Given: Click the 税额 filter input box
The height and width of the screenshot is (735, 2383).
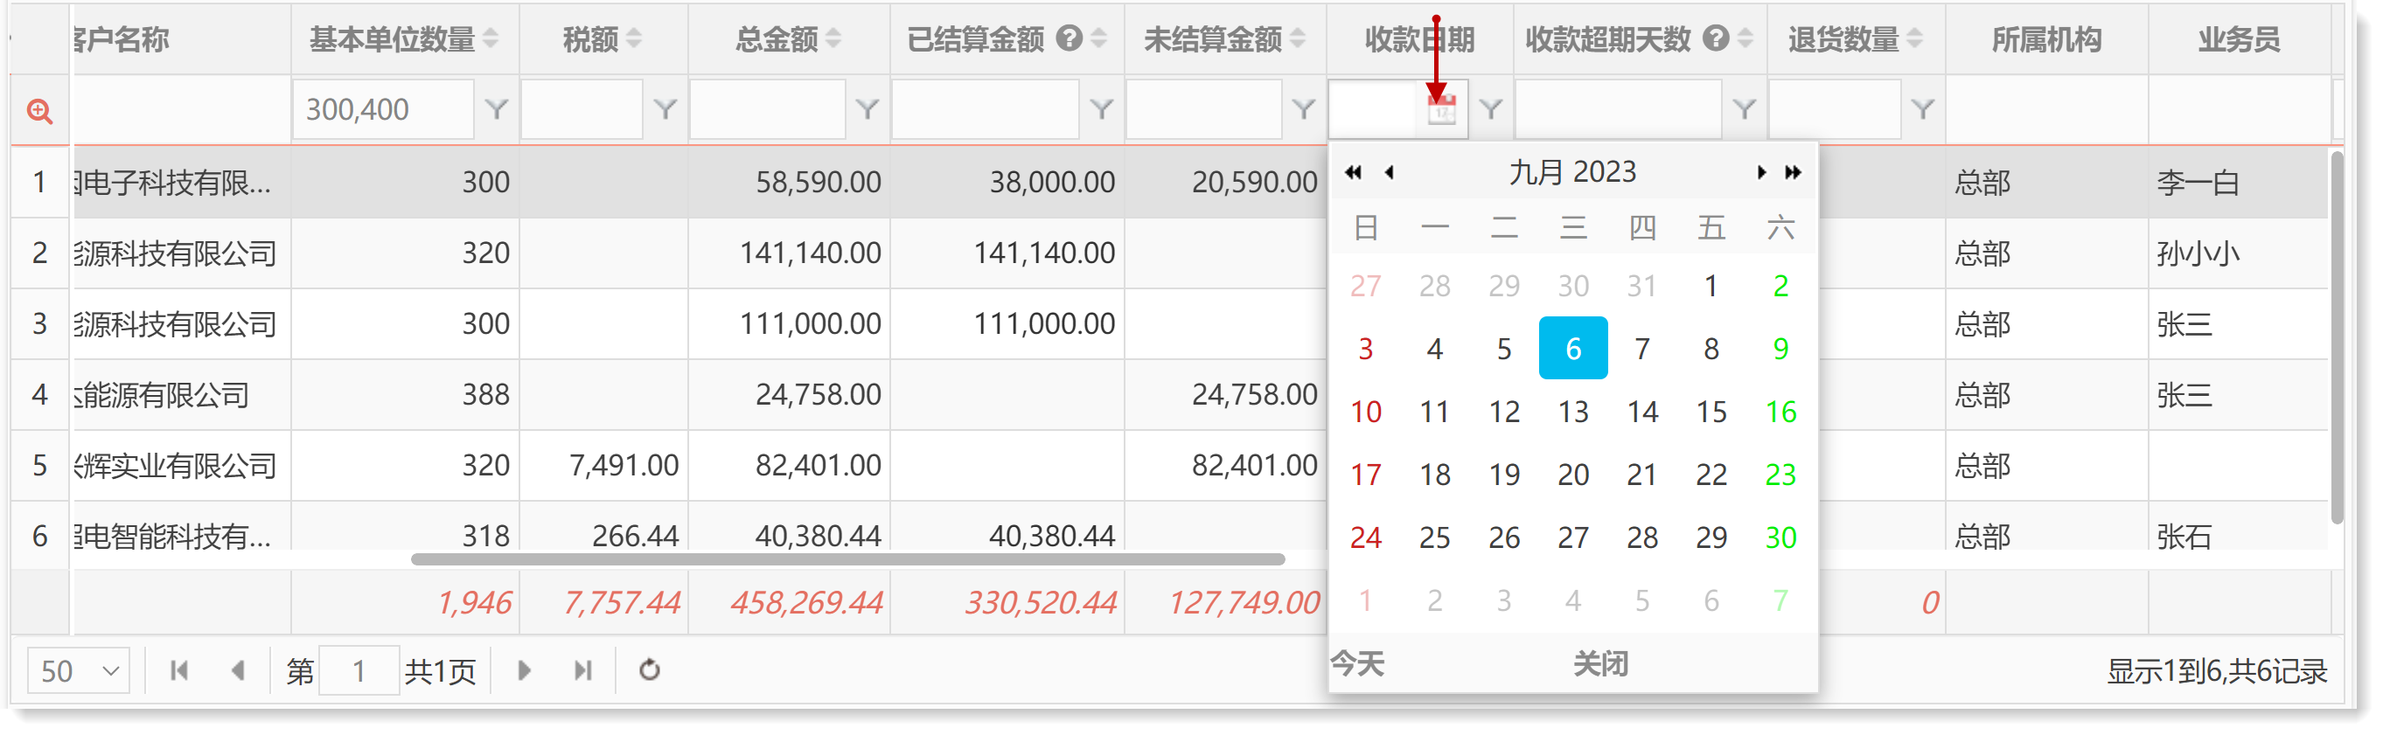Looking at the screenshot, I should pos(582,110).
